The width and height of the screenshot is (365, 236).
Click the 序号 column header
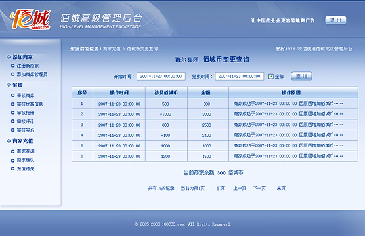82,93
